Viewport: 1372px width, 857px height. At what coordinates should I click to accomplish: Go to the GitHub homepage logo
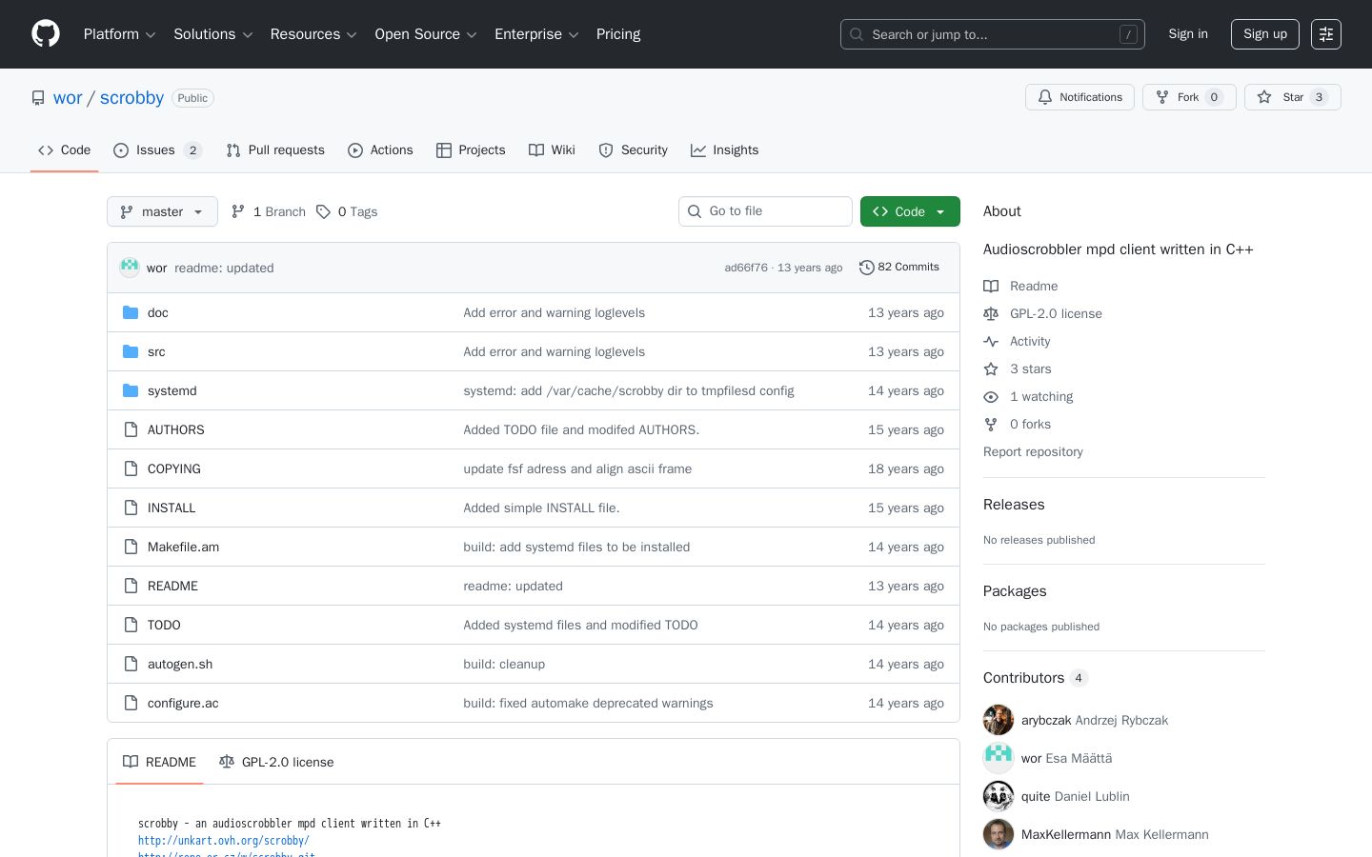46,34
